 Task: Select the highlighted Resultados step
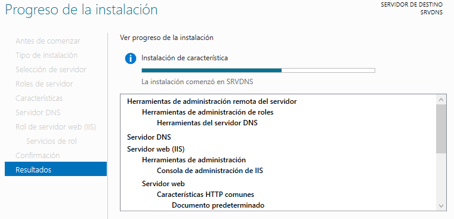point(55,169)
